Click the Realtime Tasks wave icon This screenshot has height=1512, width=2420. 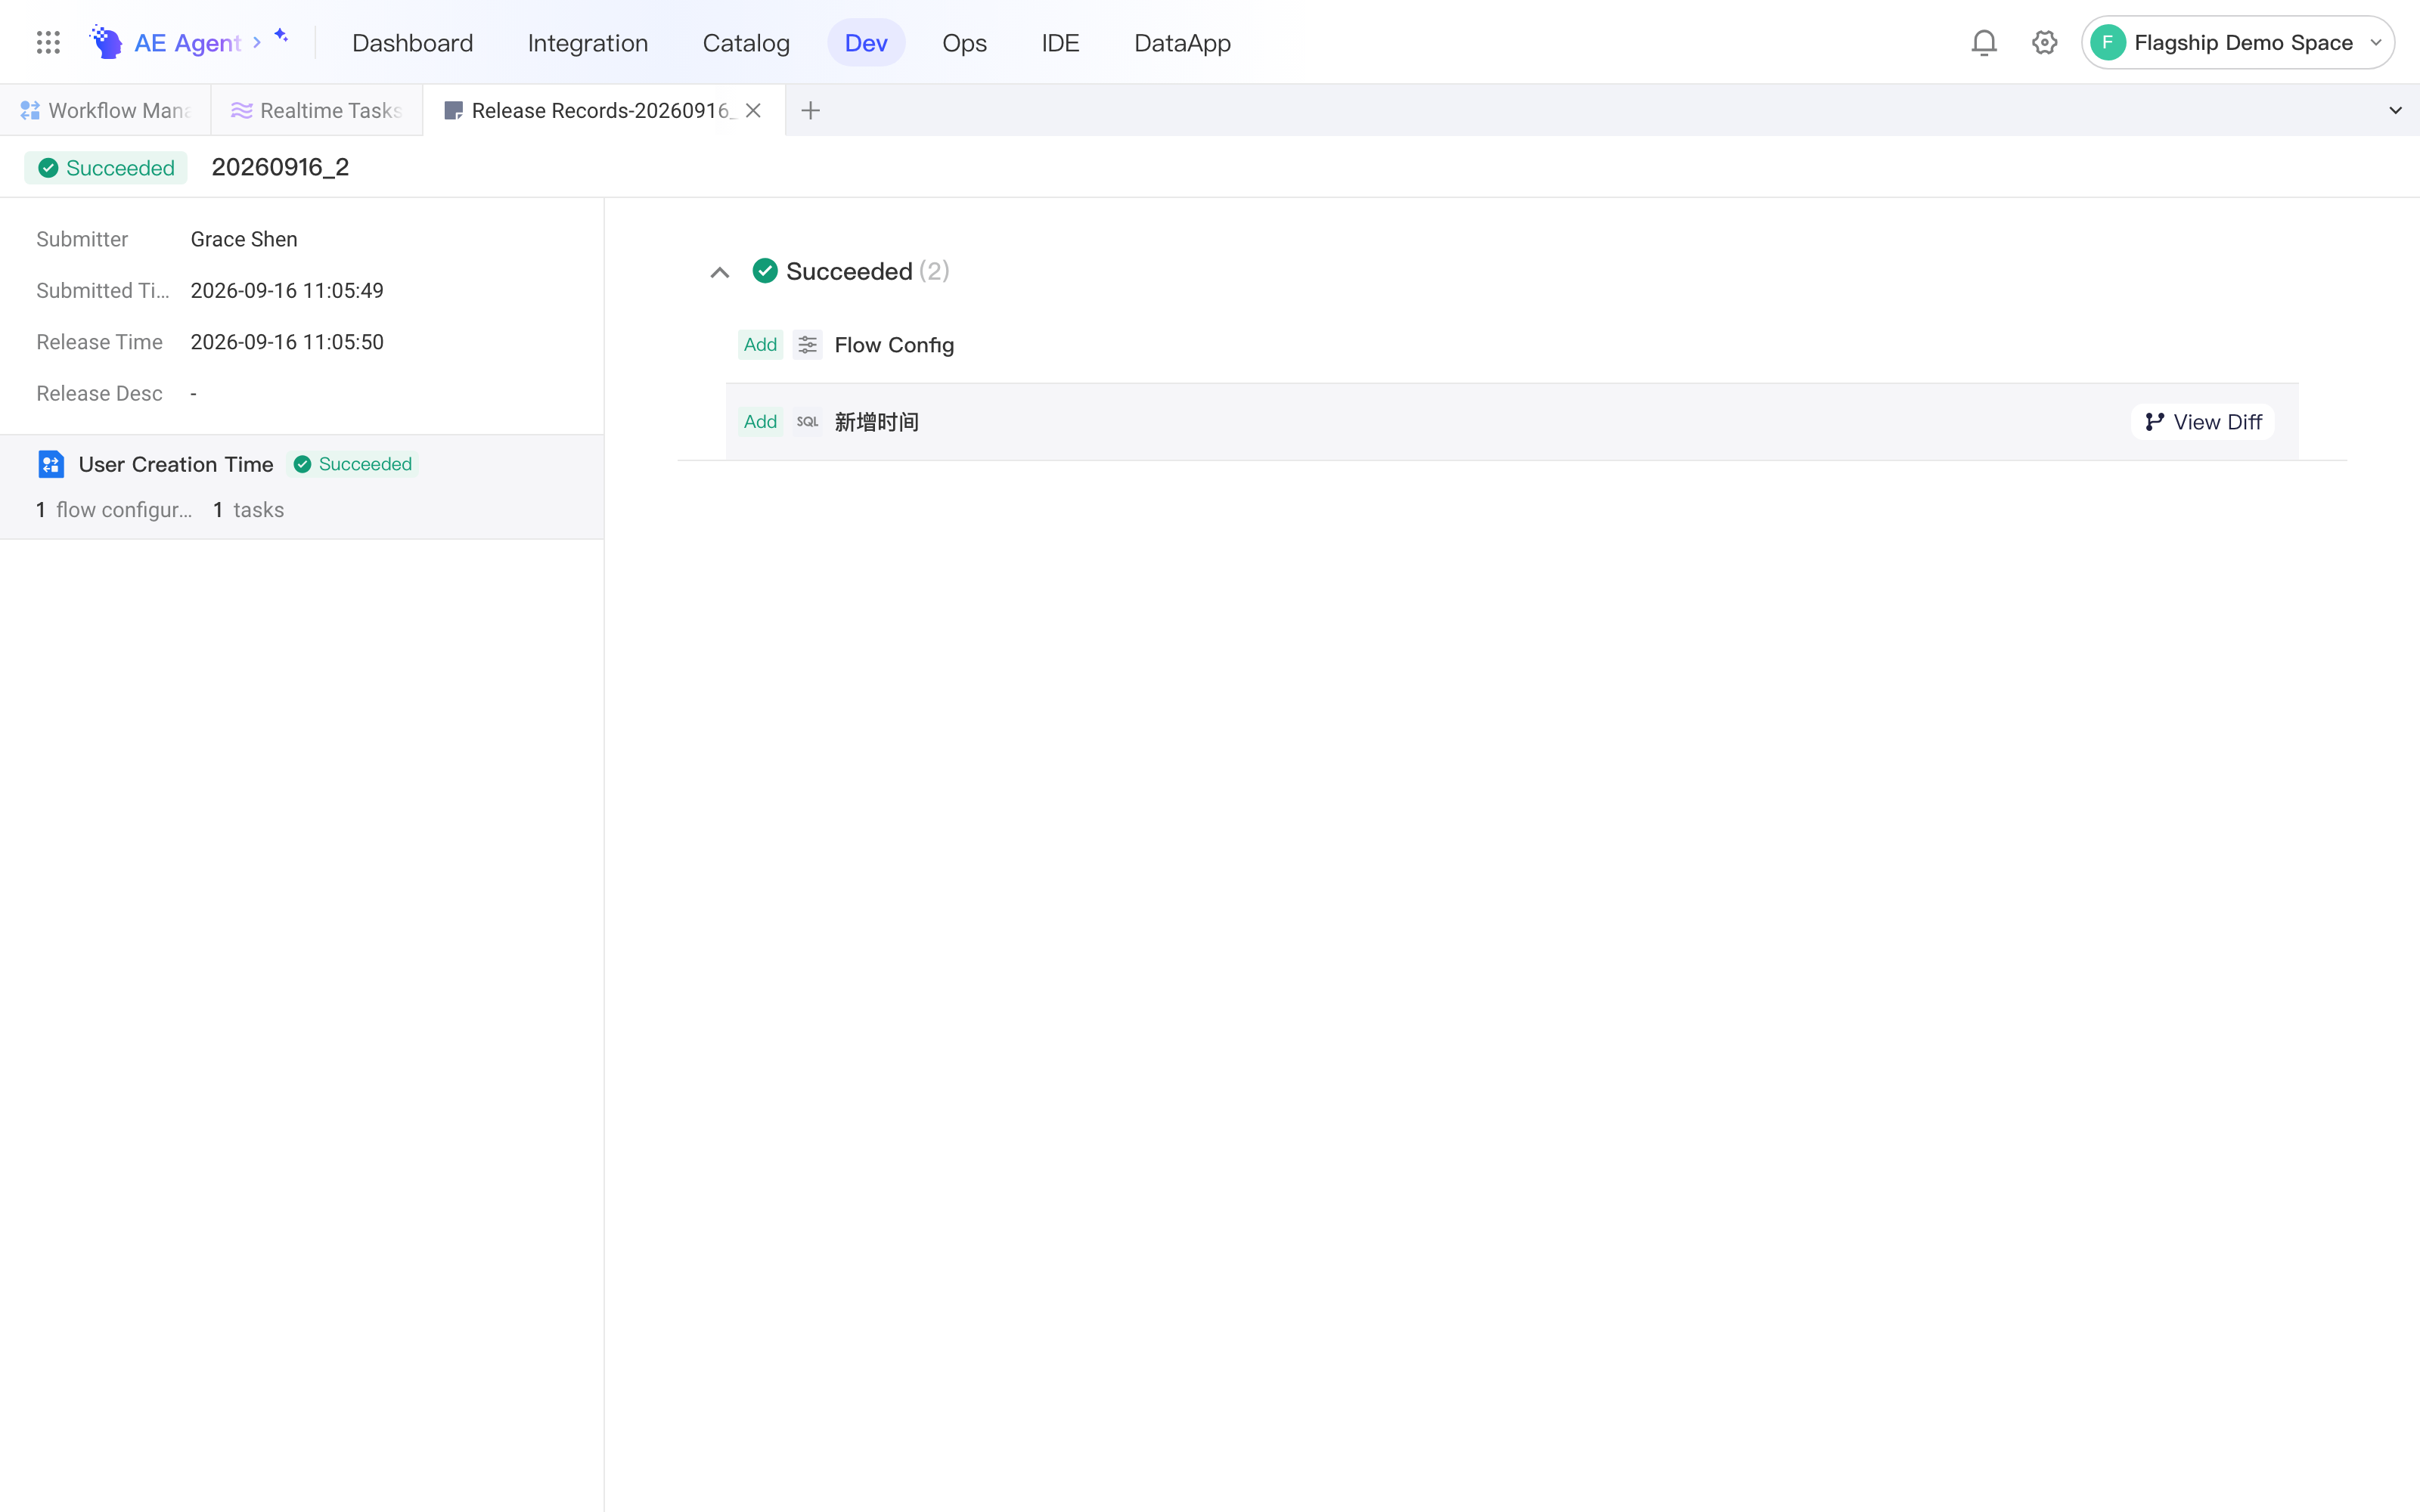pos(241,110)
